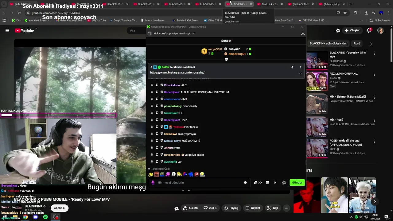This screenshot has height=221, width=393.
Task: Insert the green frog emote
Action: tap(162, 174)
